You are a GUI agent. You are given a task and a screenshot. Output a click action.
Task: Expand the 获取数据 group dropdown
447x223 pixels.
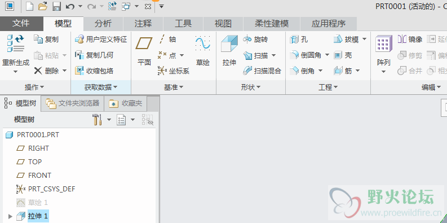101,87
